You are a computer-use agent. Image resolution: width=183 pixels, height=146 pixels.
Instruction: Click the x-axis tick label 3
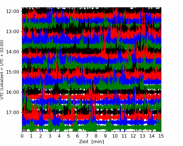[50, 136]
